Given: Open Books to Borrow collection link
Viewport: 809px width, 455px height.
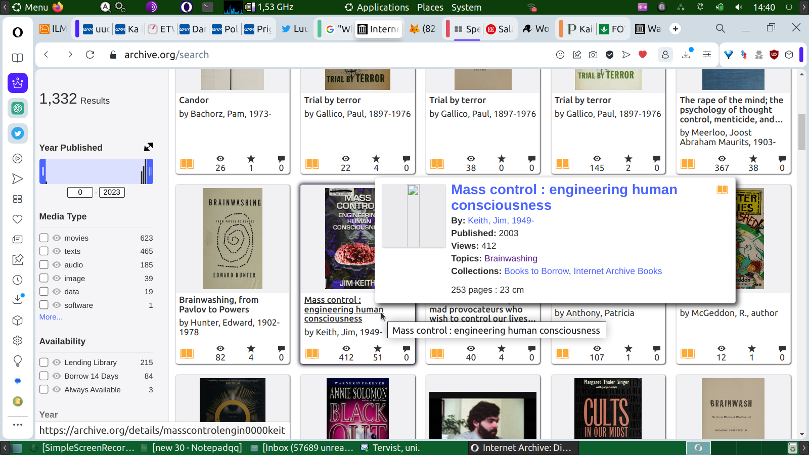Looking at the screenshot, I should pos(536,271).
